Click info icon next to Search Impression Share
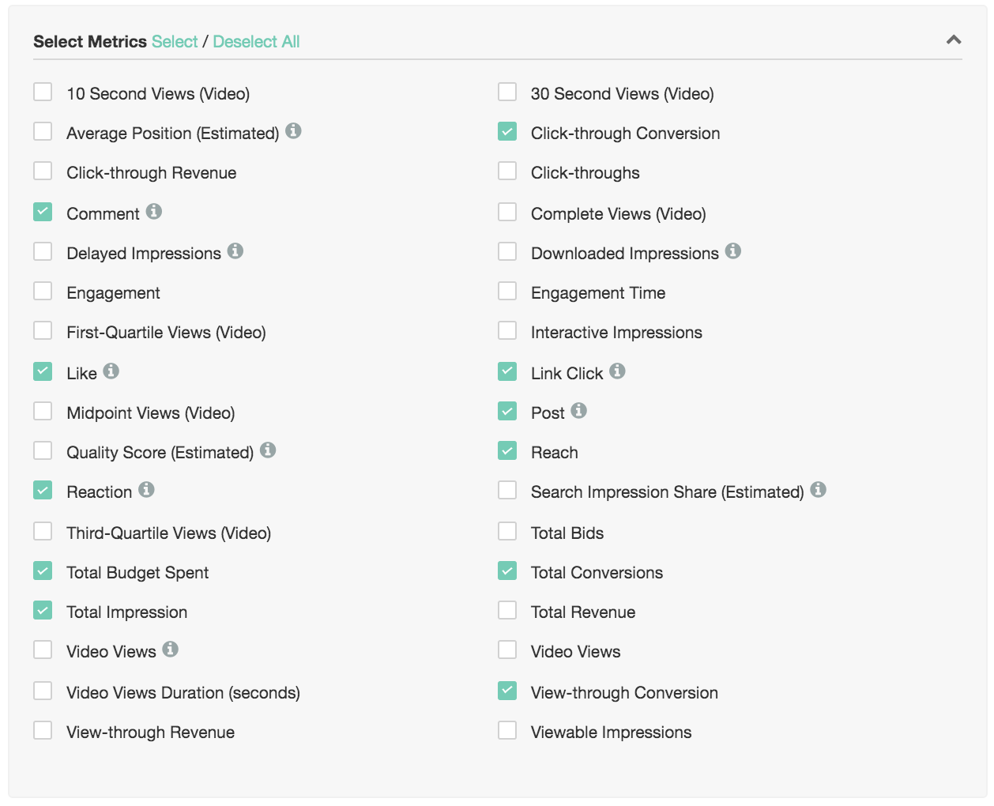 tap(818, 490)
